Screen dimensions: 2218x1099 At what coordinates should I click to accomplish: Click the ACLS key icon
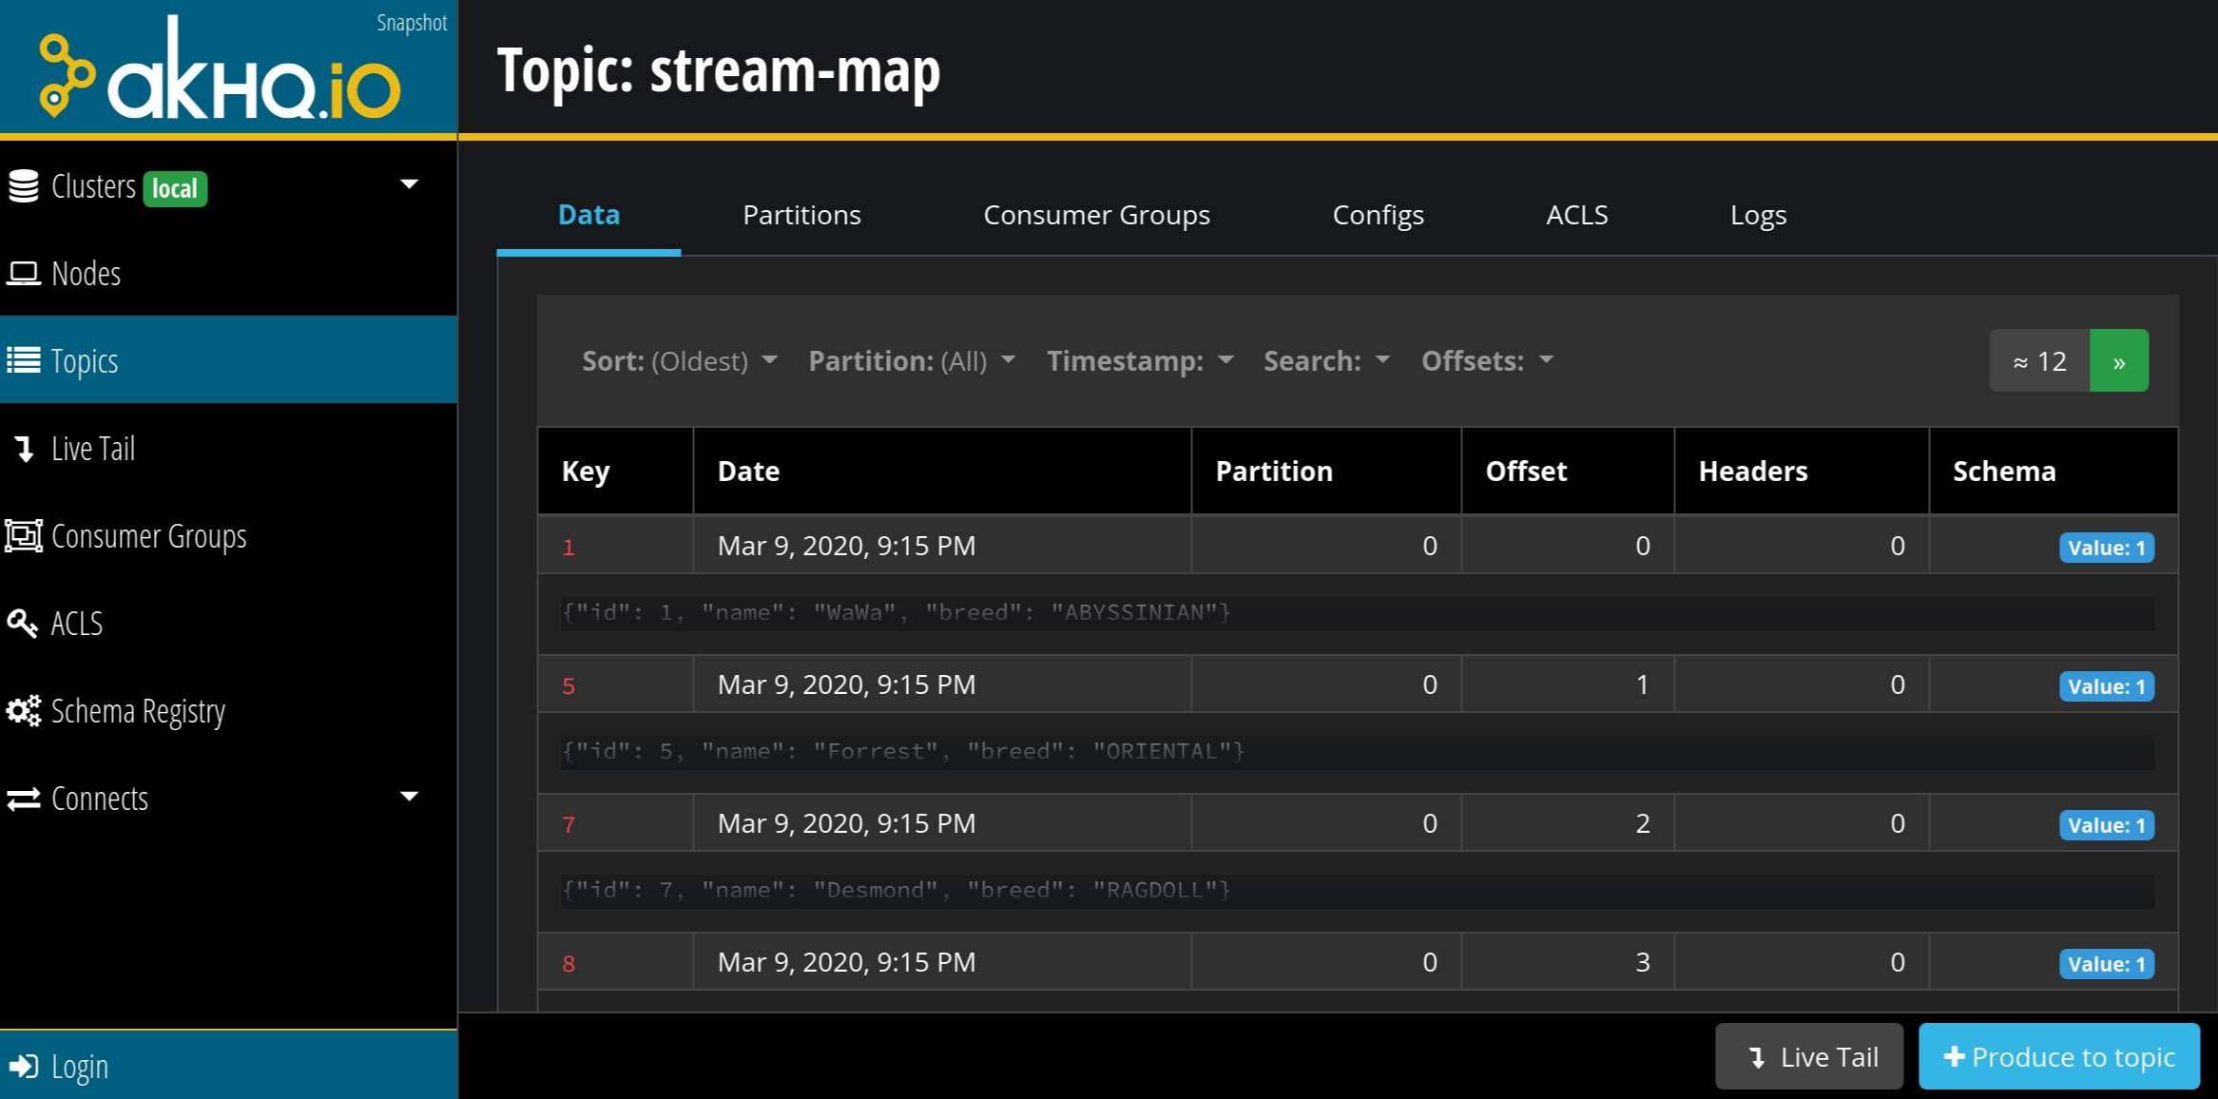(x=23, y=624)
